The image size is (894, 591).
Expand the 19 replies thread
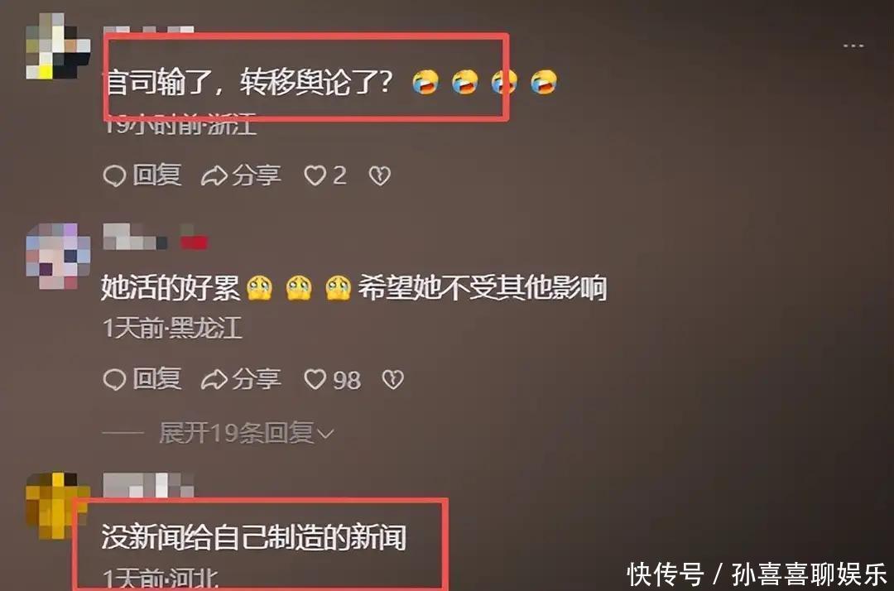pyautogui.click(x=246, y=434)
